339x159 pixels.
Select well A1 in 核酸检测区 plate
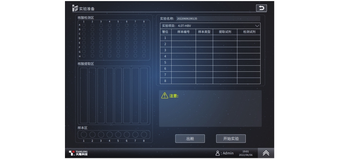tap(84, 25)
